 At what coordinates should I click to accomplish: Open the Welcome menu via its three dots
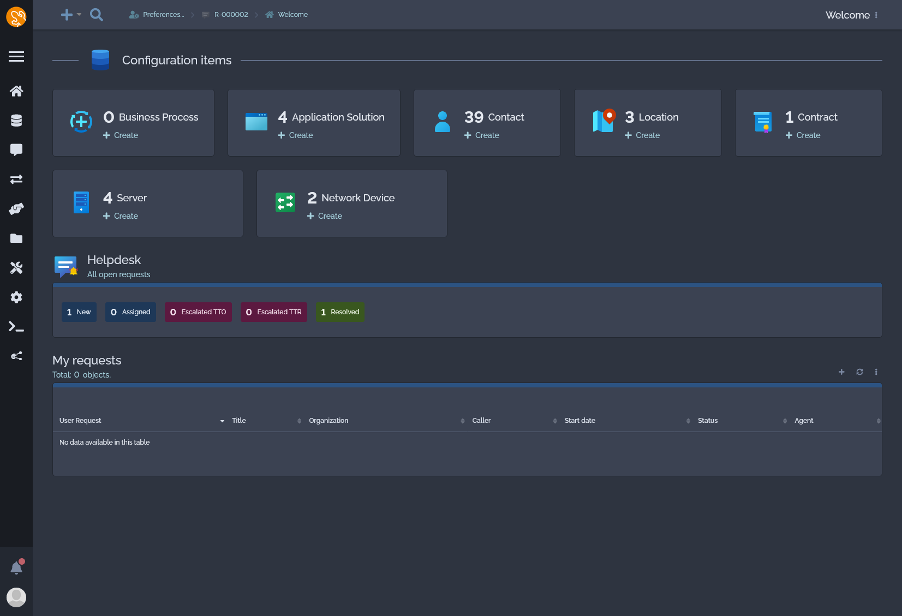pos(877,15)
